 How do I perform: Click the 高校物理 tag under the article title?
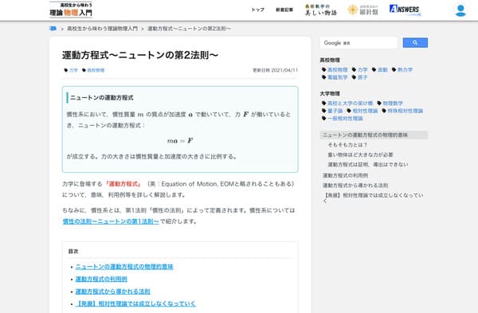click(96, 70)
